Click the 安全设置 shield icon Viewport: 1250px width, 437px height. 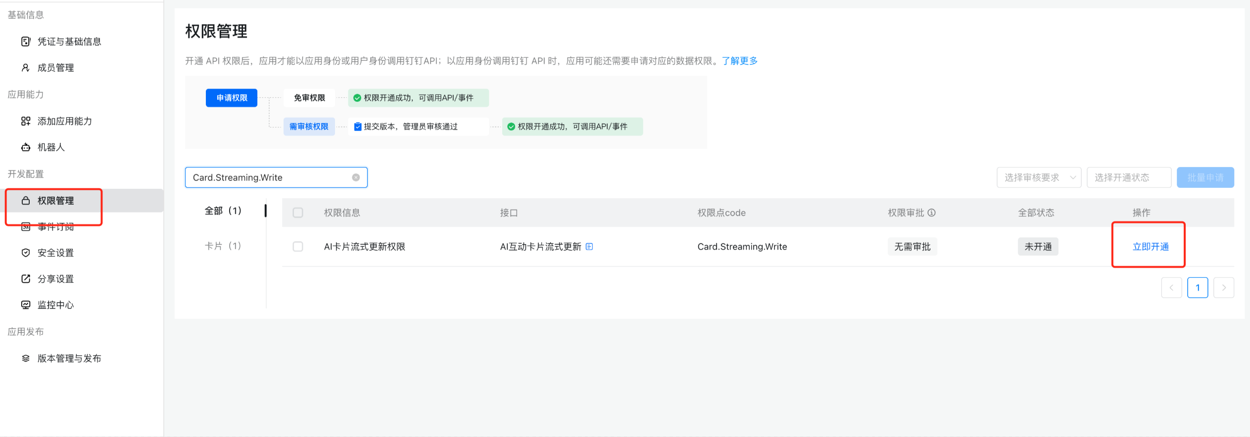click(26, 253)
